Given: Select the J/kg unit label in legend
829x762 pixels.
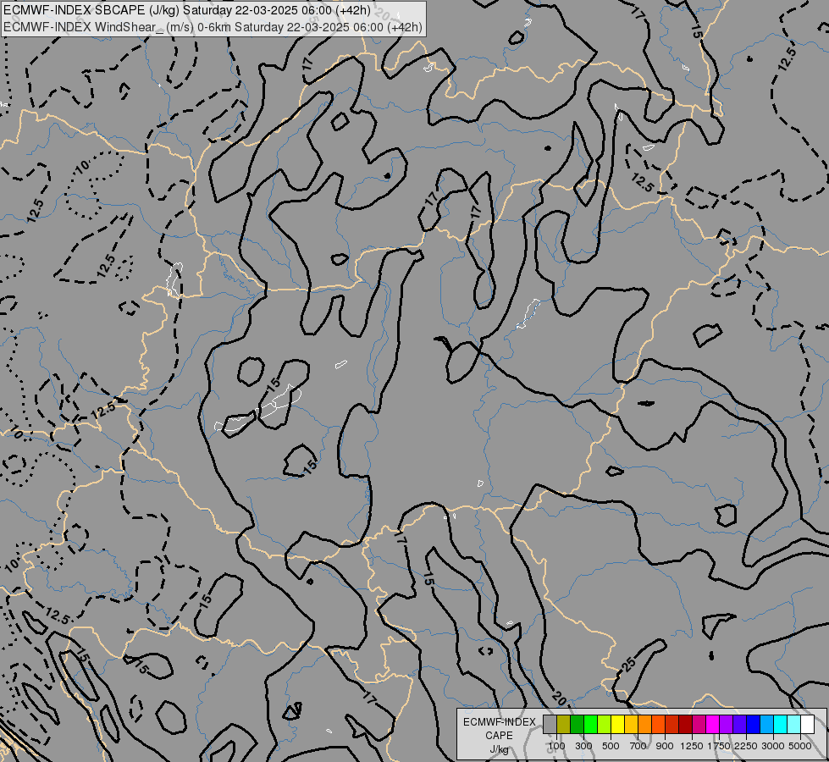Looking at the screenshot, I should point(499,749).
